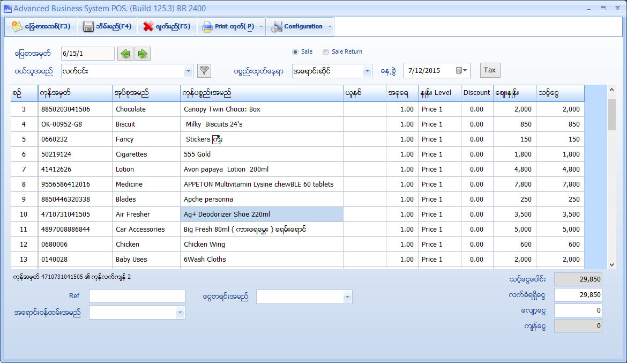The image size is (627, 363).
Task: Click the Tax button
Action: tap(490, 70)
